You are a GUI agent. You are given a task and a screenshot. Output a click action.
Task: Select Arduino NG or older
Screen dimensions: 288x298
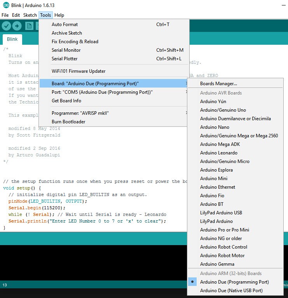(x=236, y=238)
